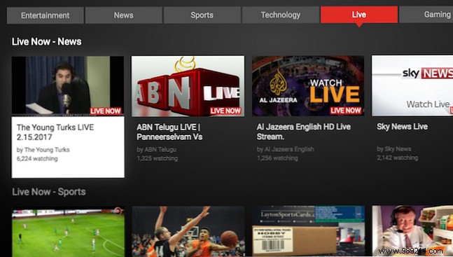Open the Entertainment tab
The width and height of the screenshot is (453, 257).
[46, 15]
